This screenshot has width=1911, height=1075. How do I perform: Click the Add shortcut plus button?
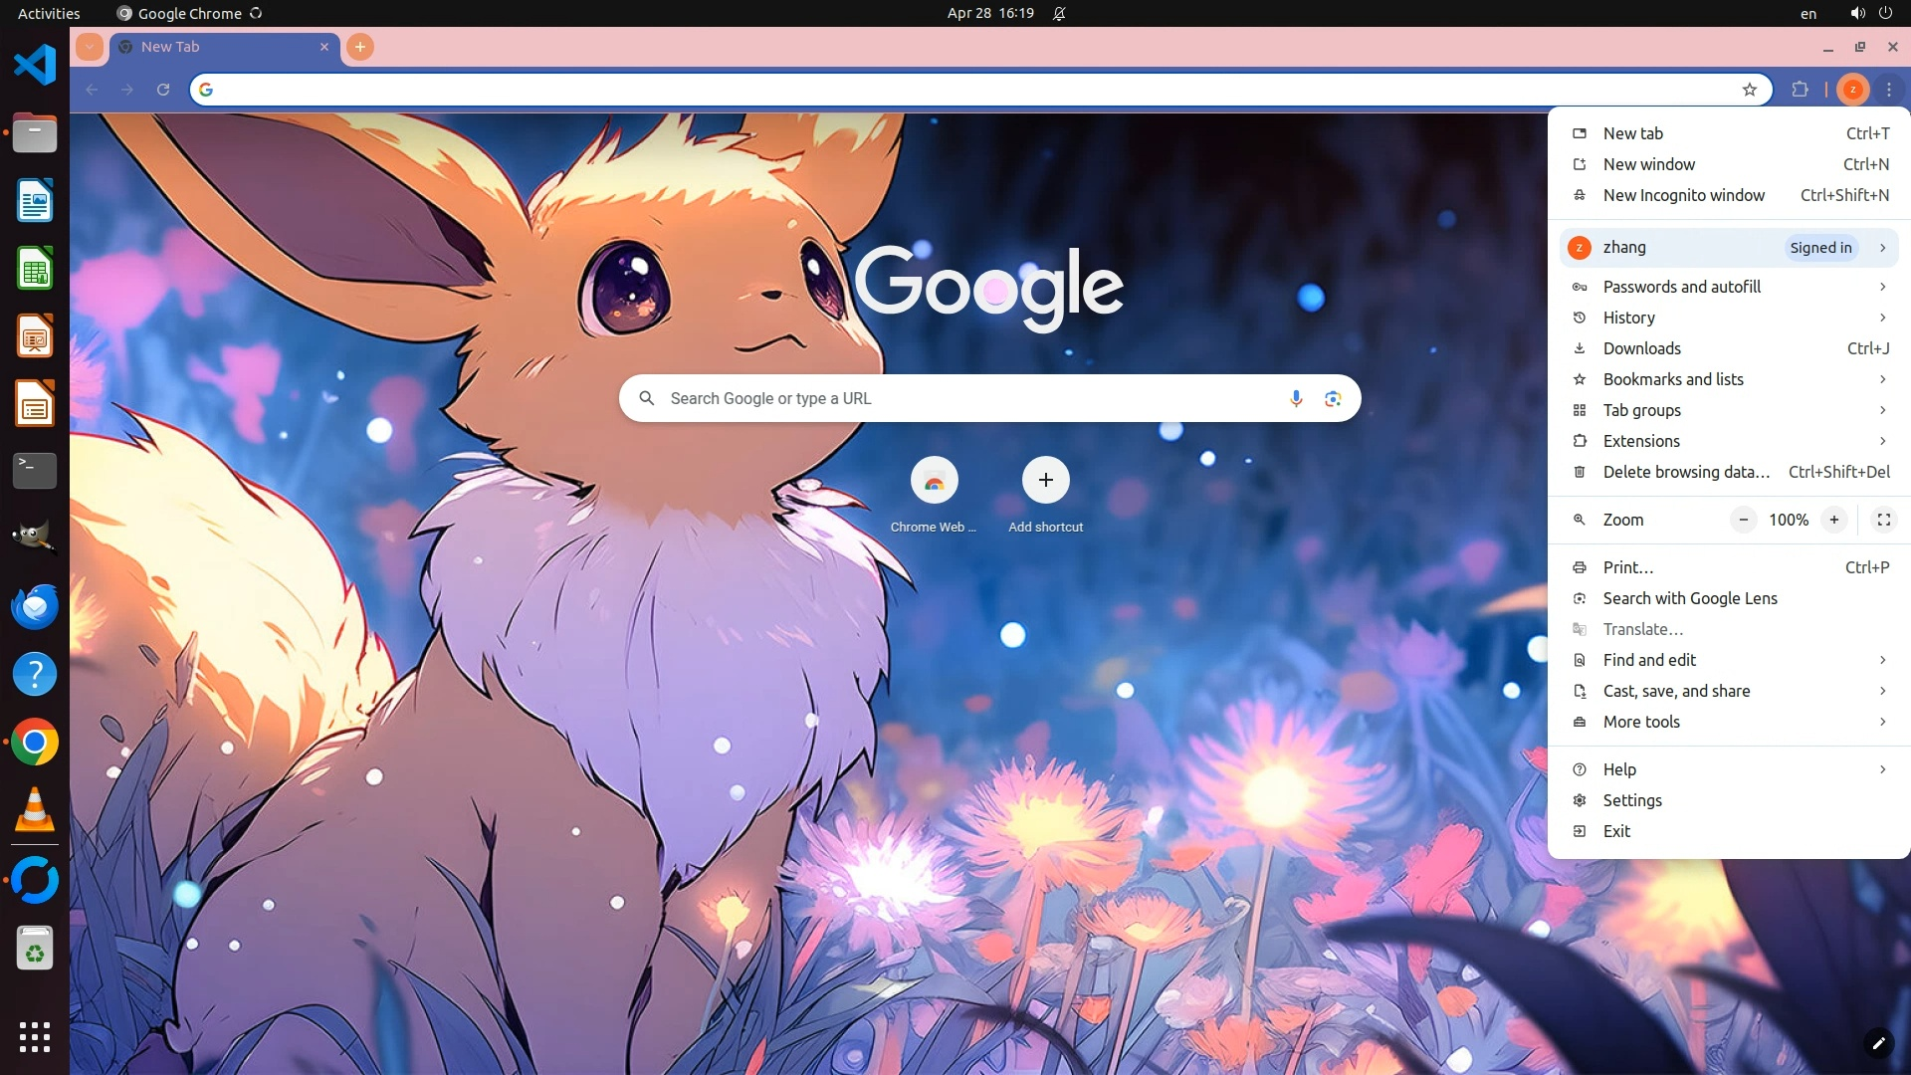coord(1045,481)
